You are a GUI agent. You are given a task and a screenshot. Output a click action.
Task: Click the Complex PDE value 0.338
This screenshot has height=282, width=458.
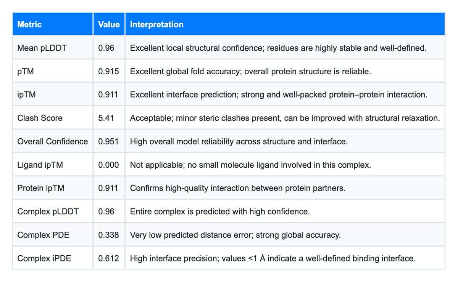[108, 235]
